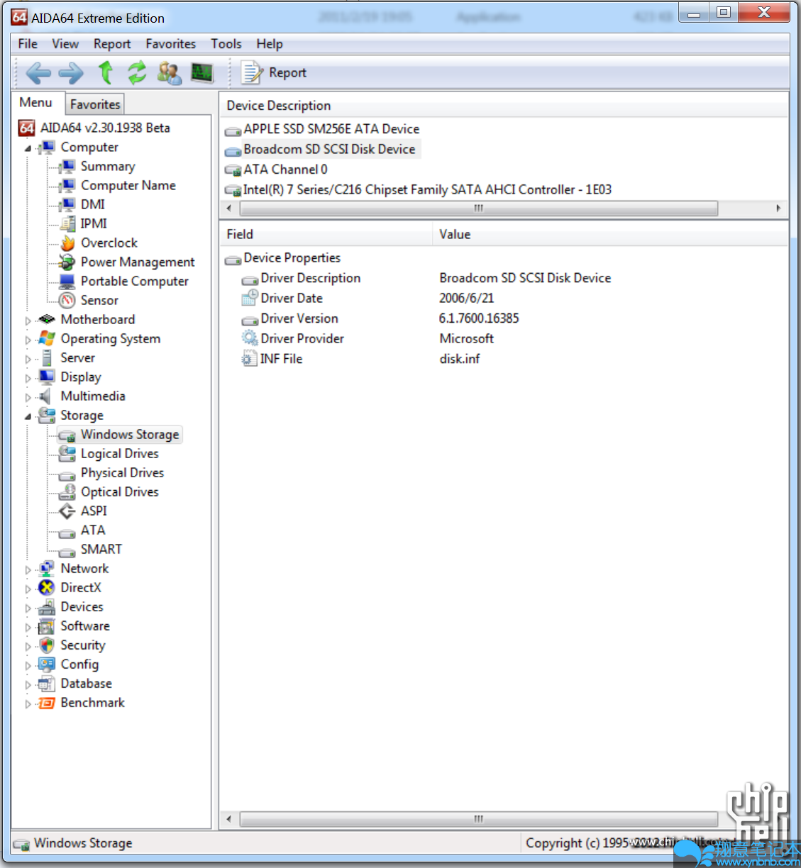Select ATA under Storage

(93, 530)
